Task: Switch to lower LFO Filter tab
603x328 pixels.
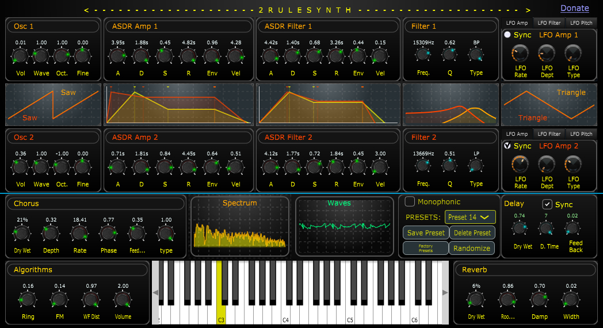Action: pos(549,134)
